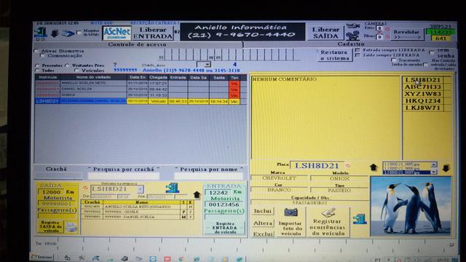466x262 pixels.
Task: Click the Restaura o sistema button
Action: pyautogui.click(x=335, y=55)
